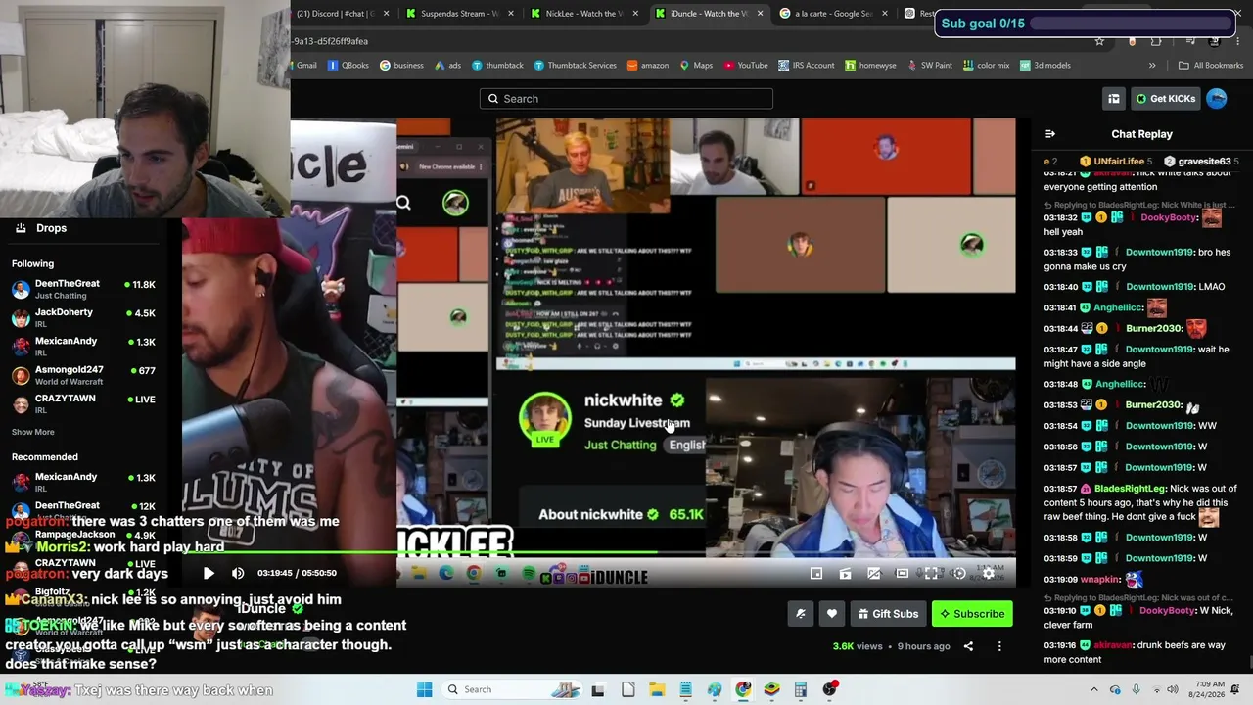Mute the video player volume

[238, 573]
